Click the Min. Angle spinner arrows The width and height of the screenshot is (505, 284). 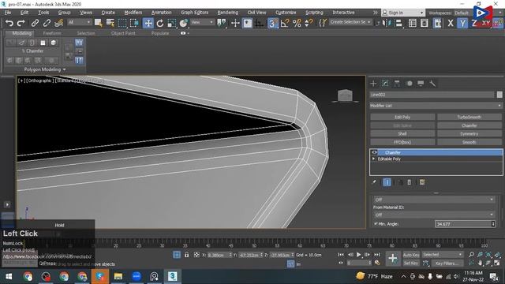pos(493,224)
